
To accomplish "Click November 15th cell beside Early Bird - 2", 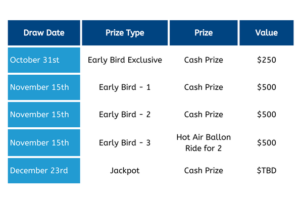I will 44,115.
